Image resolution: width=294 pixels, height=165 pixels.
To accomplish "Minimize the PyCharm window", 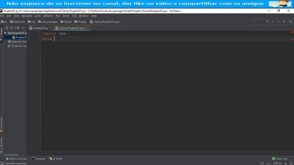I will 269,11.
